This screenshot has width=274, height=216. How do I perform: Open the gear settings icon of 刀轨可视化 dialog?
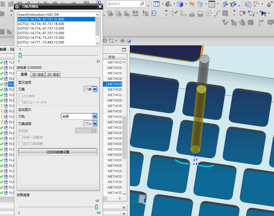tap(17, 7)
